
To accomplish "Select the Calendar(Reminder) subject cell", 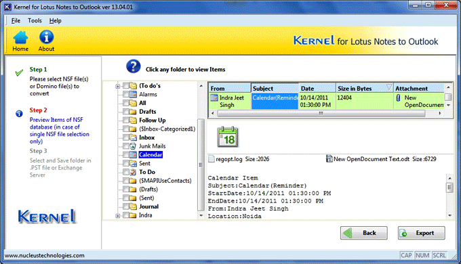I will [x=275, y=101].
